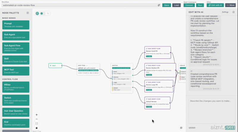This screenshot has height=132, width=238.
Task: Click the round teal hand-mode button
Action: point(37,13)
